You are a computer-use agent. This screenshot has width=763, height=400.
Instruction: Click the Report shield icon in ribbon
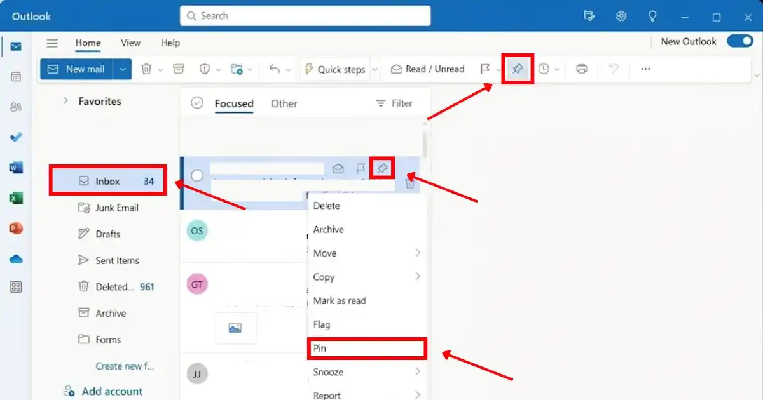click(x=205, y=69)
